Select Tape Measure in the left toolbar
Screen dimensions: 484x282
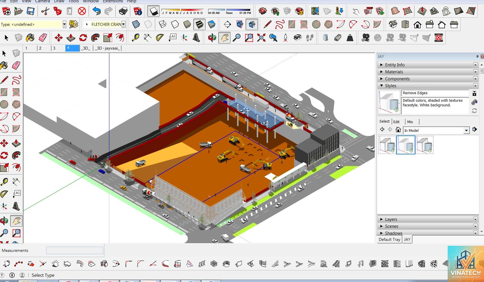pyautogui.click(x=4, y=182)
